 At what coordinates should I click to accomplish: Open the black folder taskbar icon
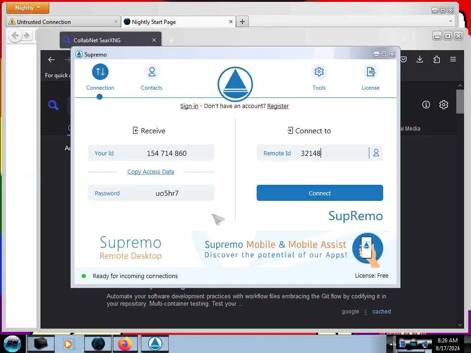coord(41,344)
